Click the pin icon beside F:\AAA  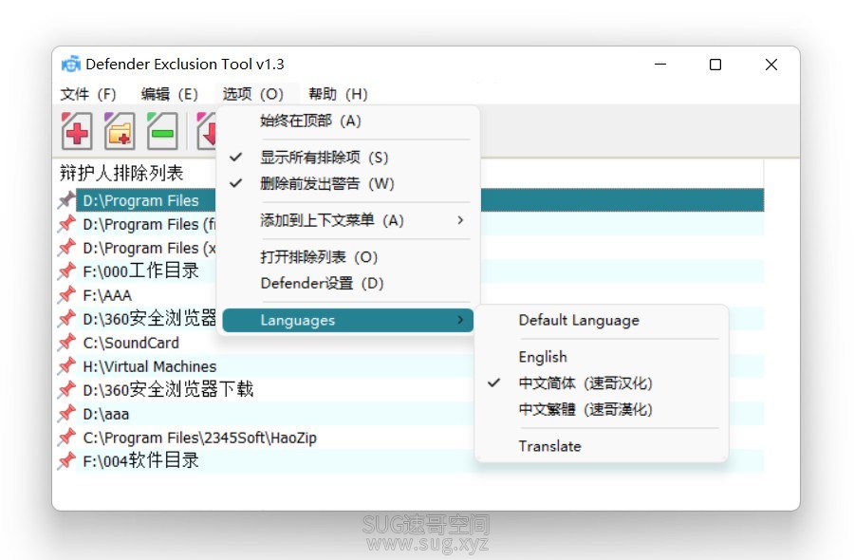66,294
